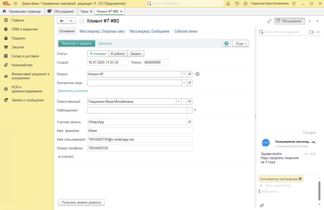
Task: Expand the Клиент field dropdown
Action: [184, 74]
